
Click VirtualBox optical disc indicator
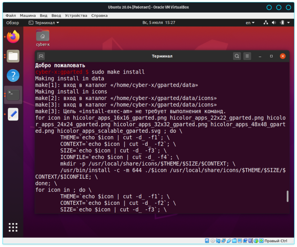pyautogui.click(x=213, y=241)
